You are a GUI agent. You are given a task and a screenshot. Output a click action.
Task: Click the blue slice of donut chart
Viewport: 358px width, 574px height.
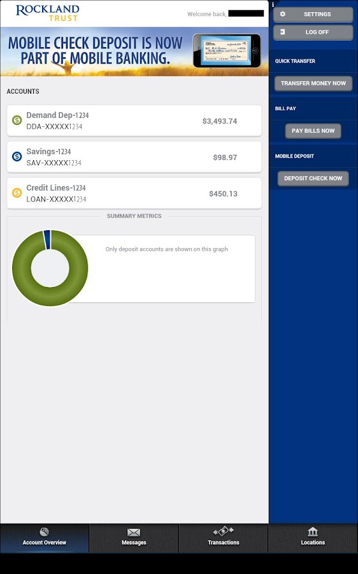pos(47,240)
